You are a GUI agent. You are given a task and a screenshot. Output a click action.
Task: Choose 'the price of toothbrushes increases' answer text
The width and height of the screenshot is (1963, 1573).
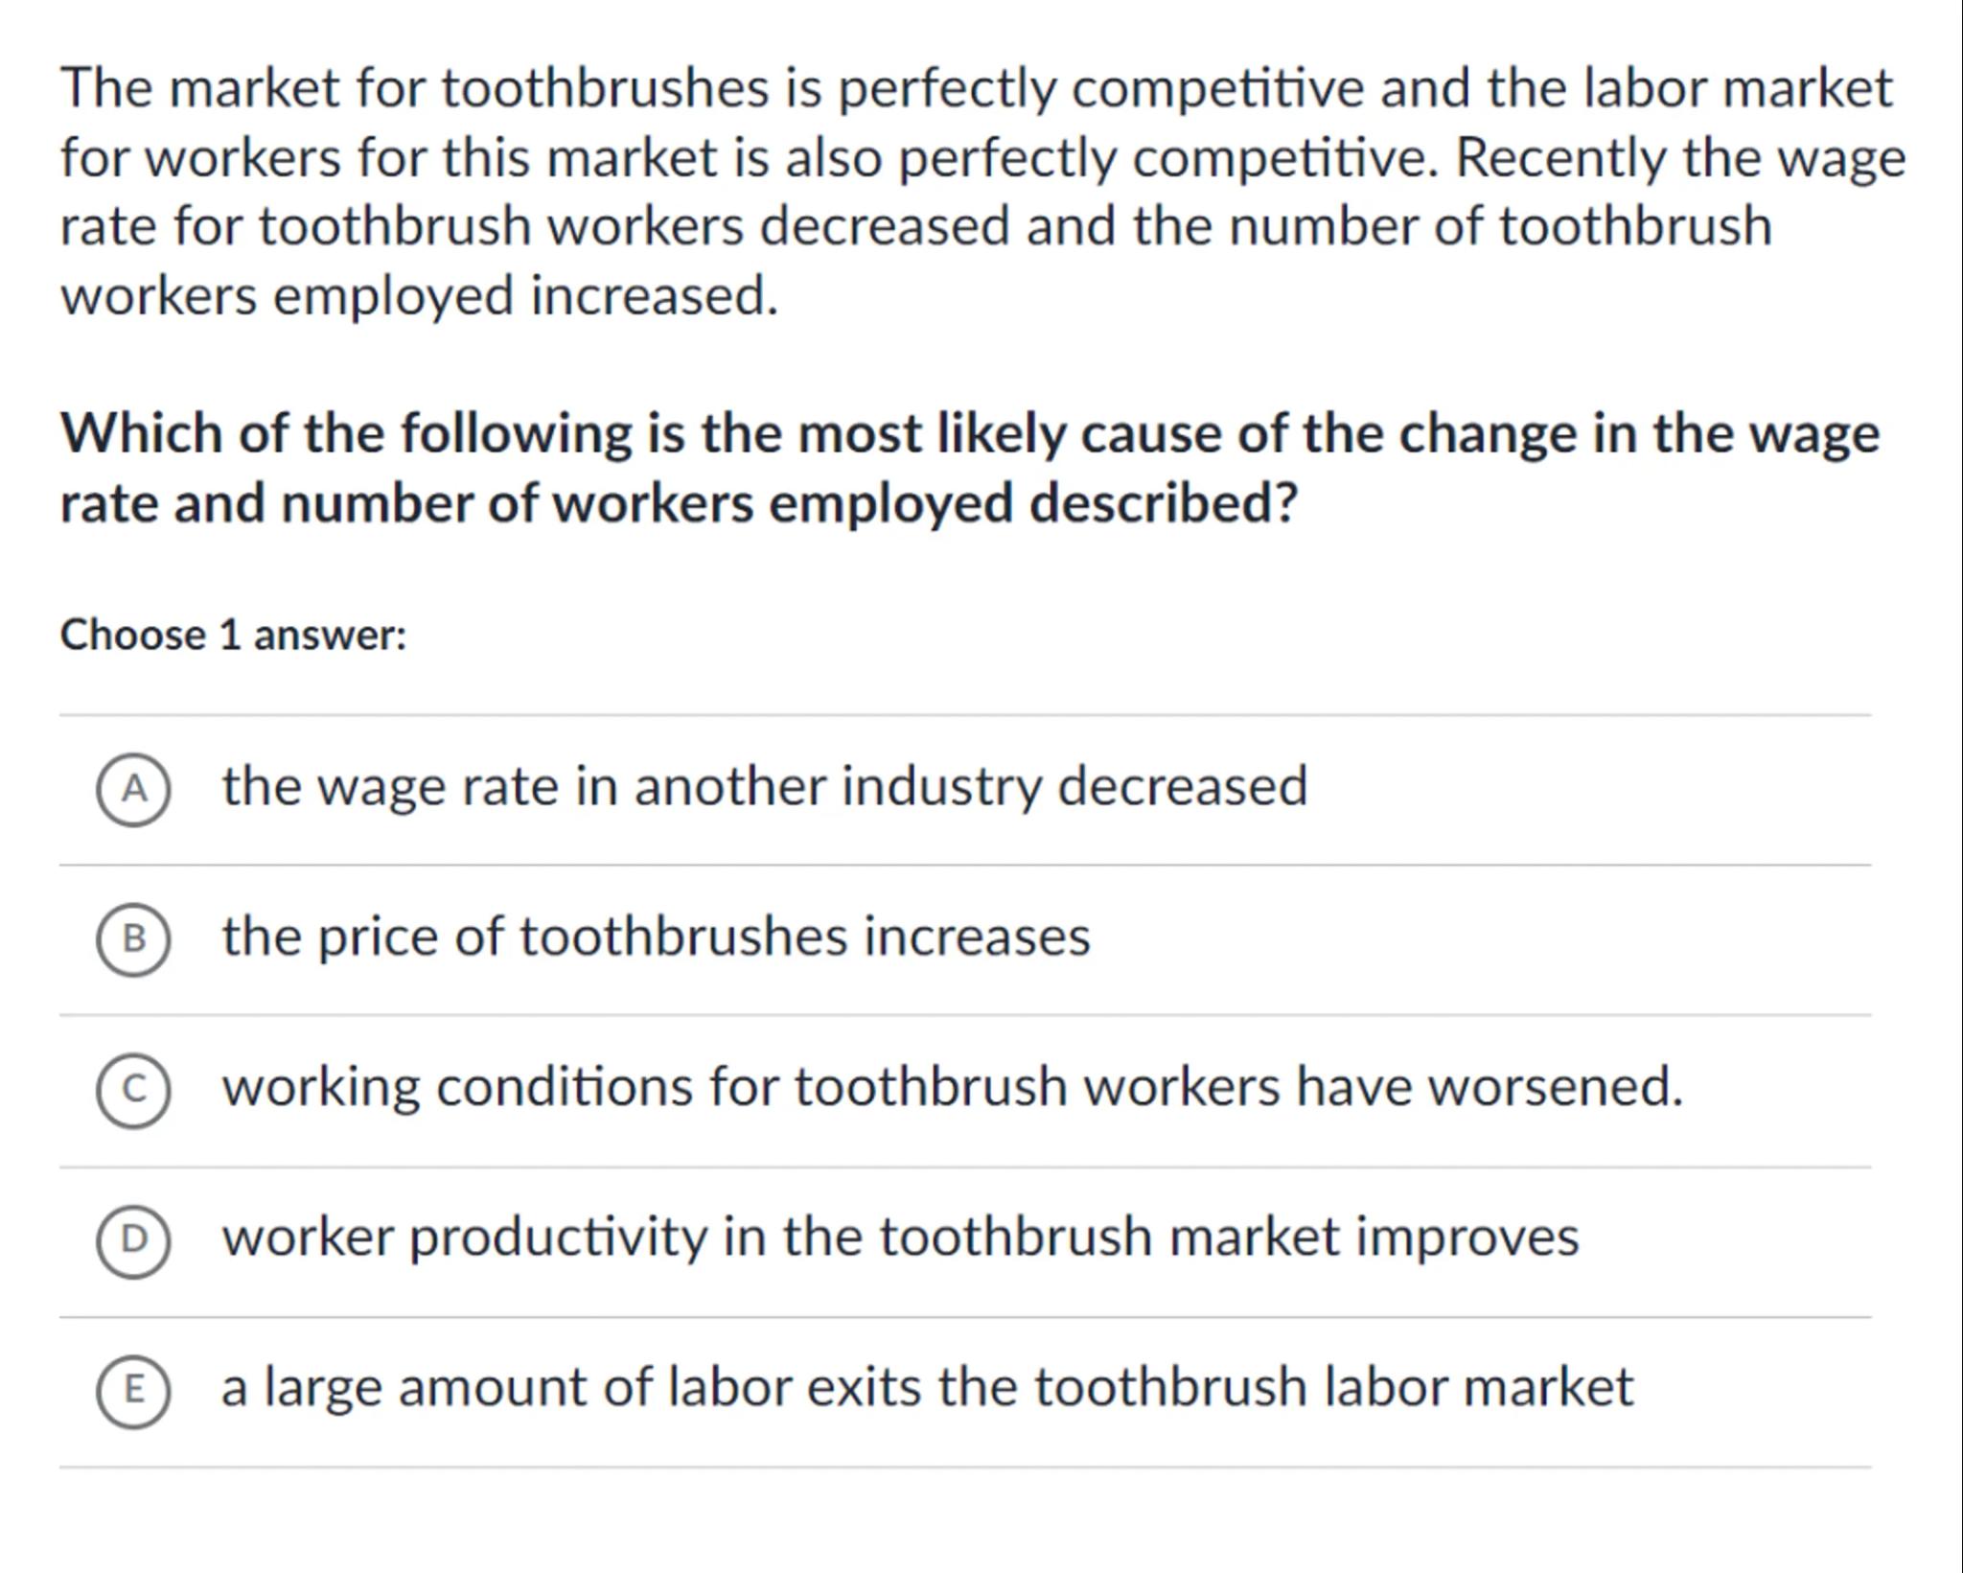pos(656,937)
